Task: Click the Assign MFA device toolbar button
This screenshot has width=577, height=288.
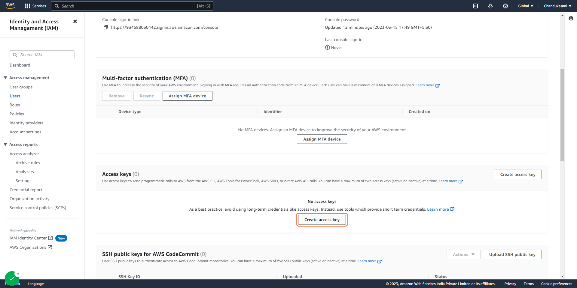Action: pos(188,96)
